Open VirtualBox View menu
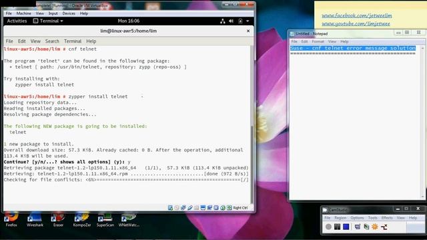Screen dimensions: 427x240 tap(40, 13)
